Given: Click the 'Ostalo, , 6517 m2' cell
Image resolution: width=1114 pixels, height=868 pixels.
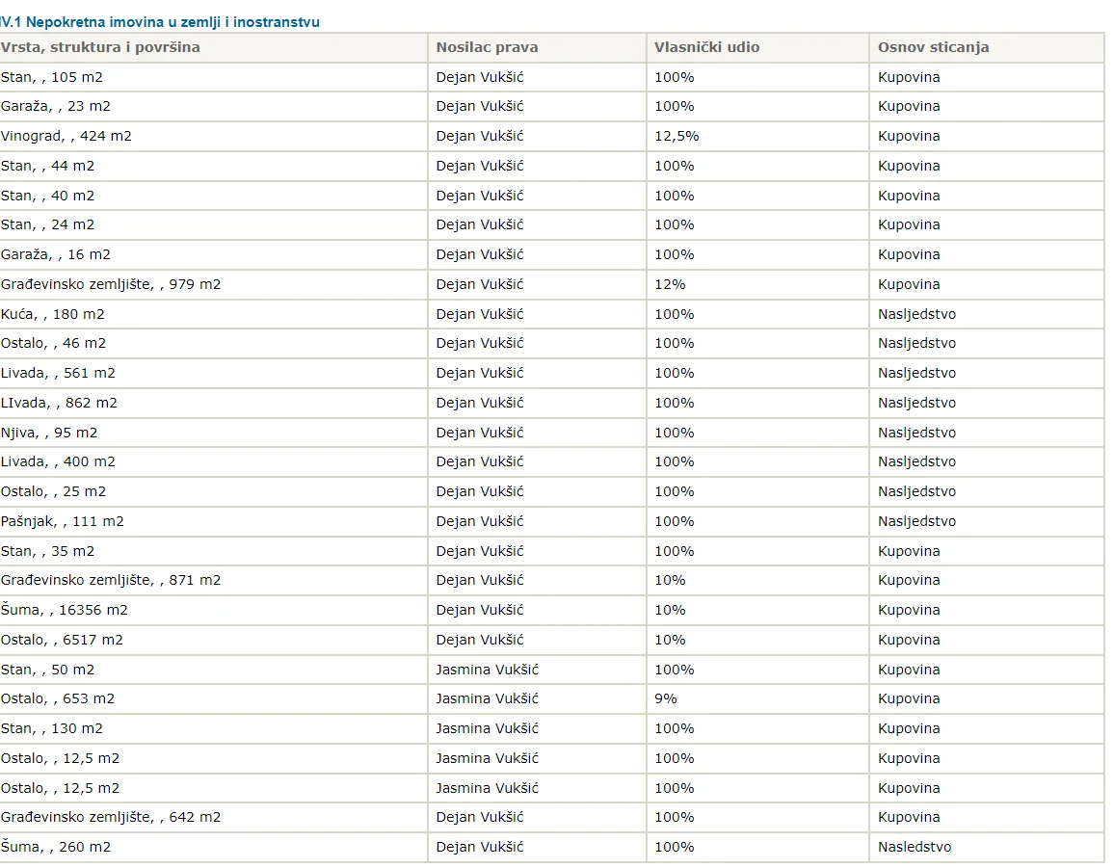Looking at the screenshot, I should (213, 640).
